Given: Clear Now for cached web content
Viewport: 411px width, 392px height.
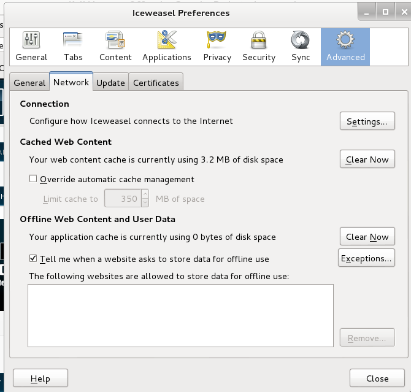Looking at the screenshot, I should (x=367, y=159).
